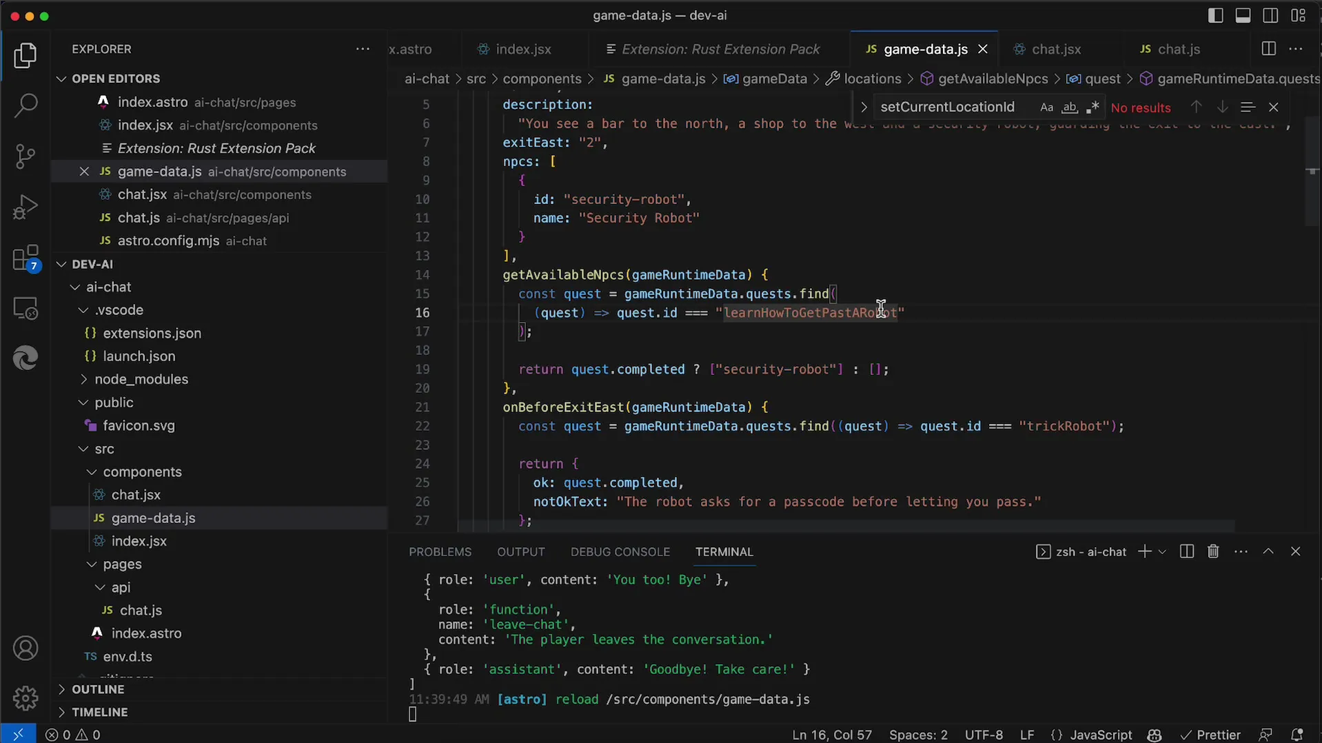Open terminal panel more actions ellipsis
Screen dimensions: 1322x743
pos(1241,551)
